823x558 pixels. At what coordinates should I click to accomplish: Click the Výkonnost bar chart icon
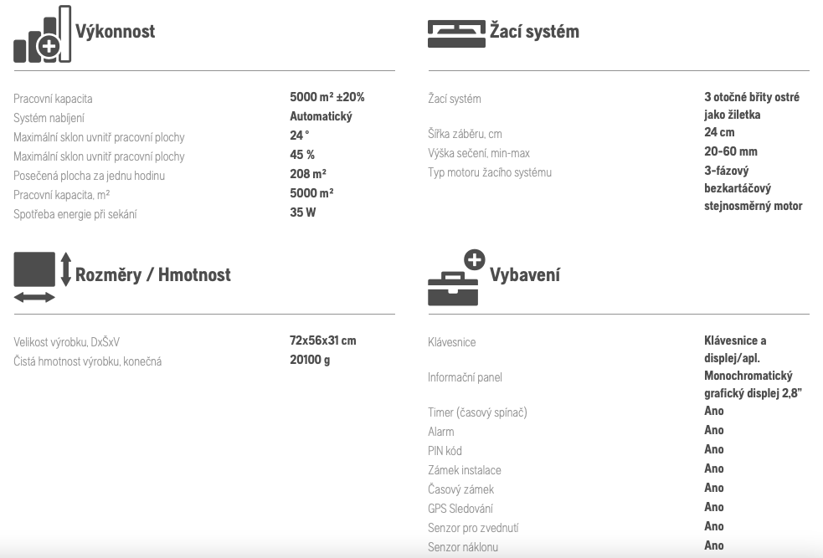pos(42,34)
